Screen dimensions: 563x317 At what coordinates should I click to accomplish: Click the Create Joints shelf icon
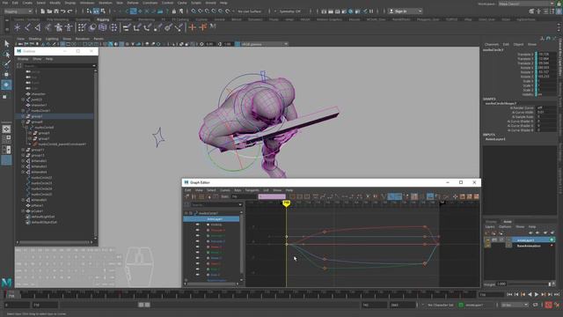pyautogui.click(x=27, y=27)
